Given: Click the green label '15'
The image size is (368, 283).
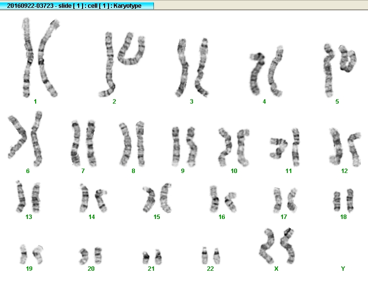Looking at the screenshot, I should 157,217.
